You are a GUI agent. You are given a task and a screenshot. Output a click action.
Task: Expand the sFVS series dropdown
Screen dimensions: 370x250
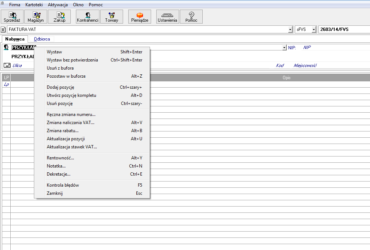coord(314,29)
